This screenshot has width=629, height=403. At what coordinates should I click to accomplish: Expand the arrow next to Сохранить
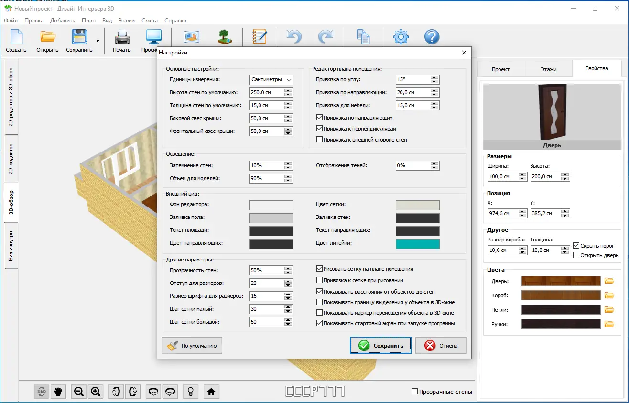click(x=98, y=41)
